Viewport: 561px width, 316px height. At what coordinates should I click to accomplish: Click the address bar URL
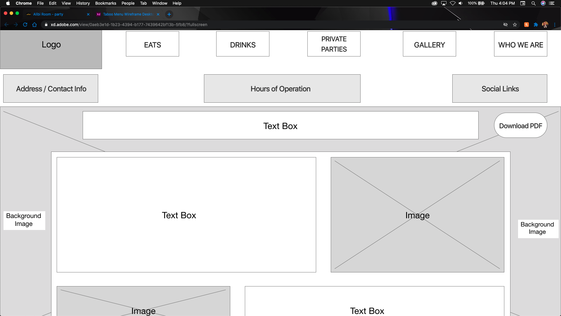click(x=129, y=25)
